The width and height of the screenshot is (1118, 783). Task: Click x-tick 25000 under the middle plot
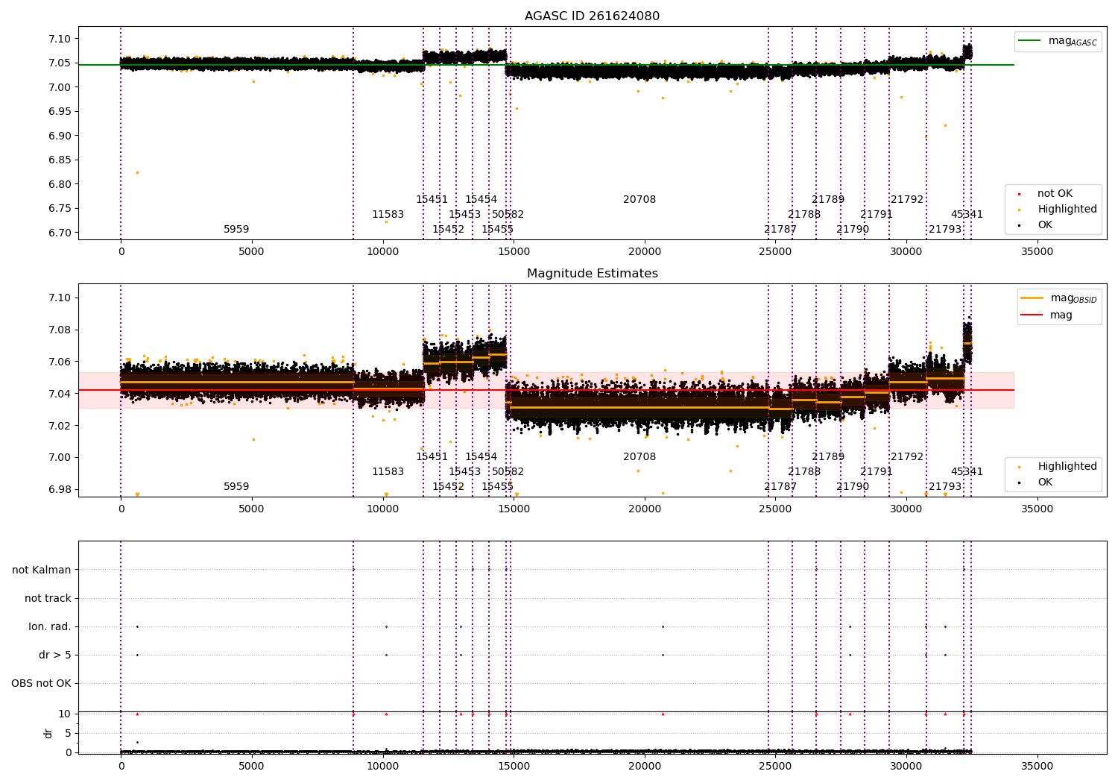click(775, 509)
